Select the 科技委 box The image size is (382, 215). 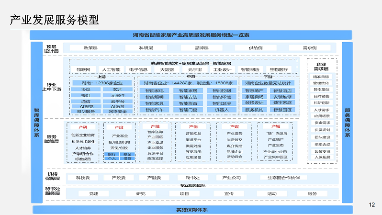(83, 178)
